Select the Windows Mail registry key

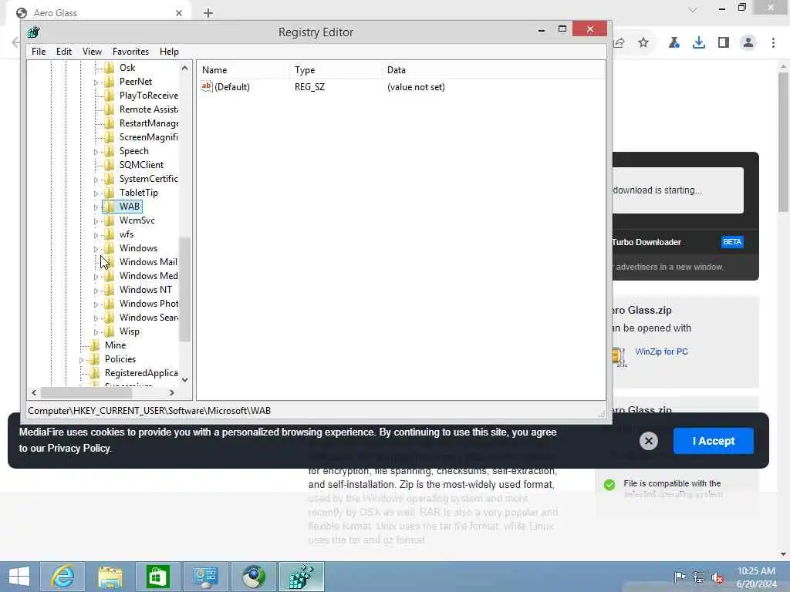pos(148,262)
